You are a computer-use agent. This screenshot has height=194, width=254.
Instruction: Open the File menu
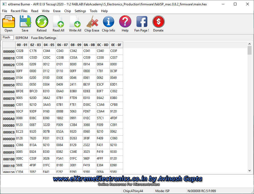click(x=5, y=11)
